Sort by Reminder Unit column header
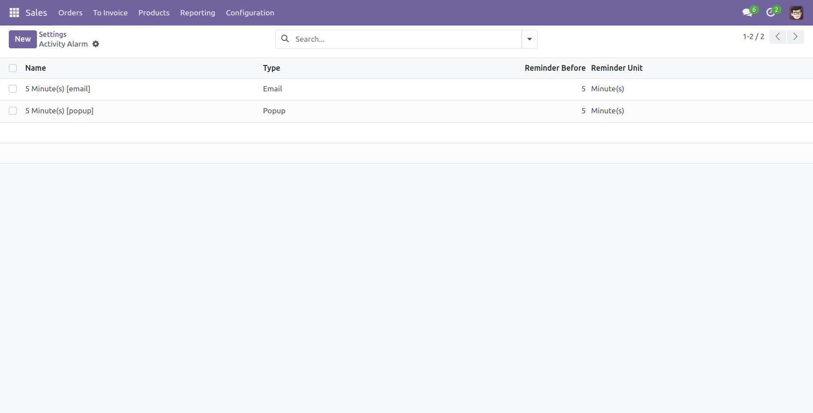The image size is (813, 413). pos(617,68)
